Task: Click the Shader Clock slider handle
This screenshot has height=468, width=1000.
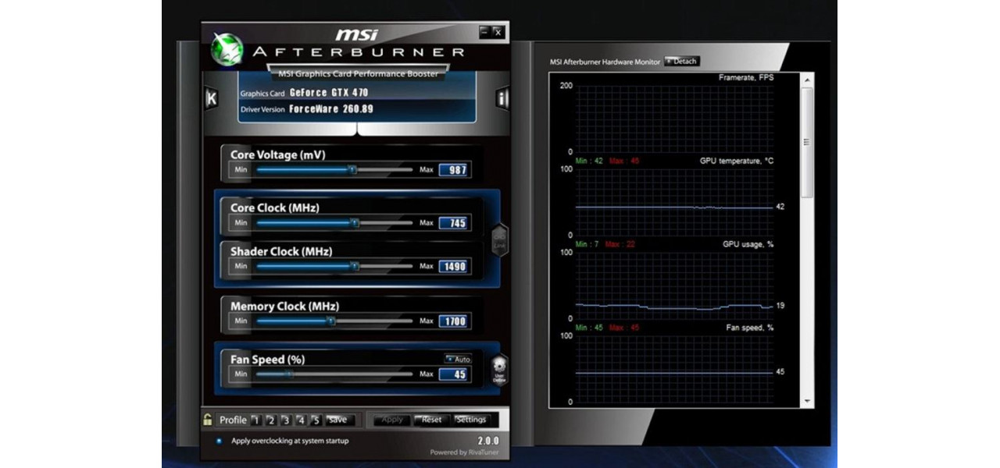Action: (355, 266)
